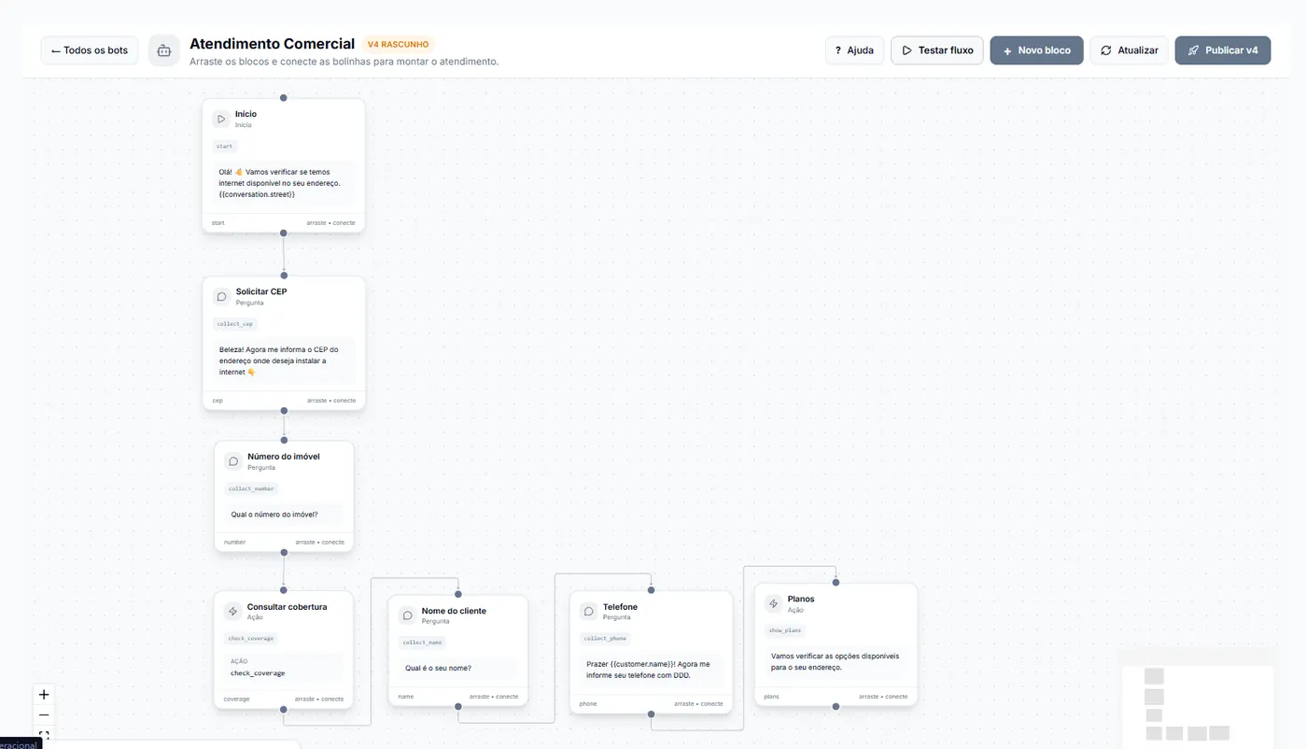This screenshot has width=1307, height=749.
Task: Click the lightning icon on Consultar cobertura
Action: (232, 612)
